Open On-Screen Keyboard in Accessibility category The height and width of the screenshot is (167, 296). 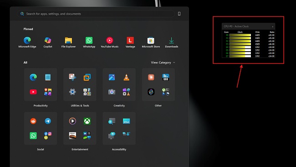126,121
